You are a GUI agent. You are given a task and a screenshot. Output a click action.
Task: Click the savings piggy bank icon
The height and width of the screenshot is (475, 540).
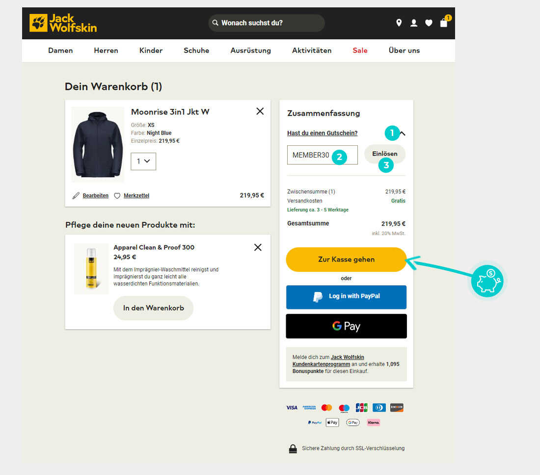coord(487,281)
